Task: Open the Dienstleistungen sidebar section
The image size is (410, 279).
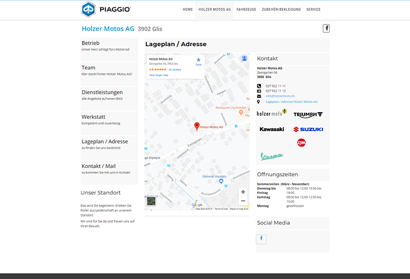Action: 109,99
